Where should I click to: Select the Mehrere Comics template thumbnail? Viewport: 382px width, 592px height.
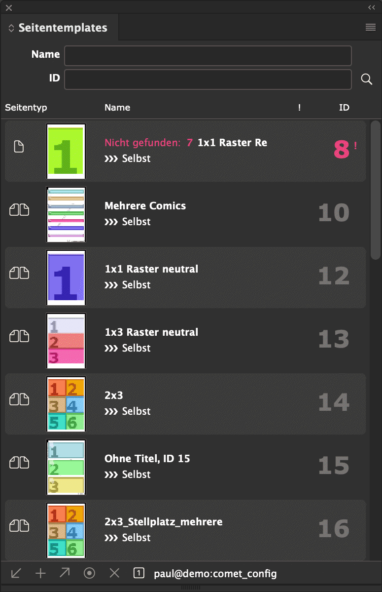pyautogui.click(x=66, y=214)
